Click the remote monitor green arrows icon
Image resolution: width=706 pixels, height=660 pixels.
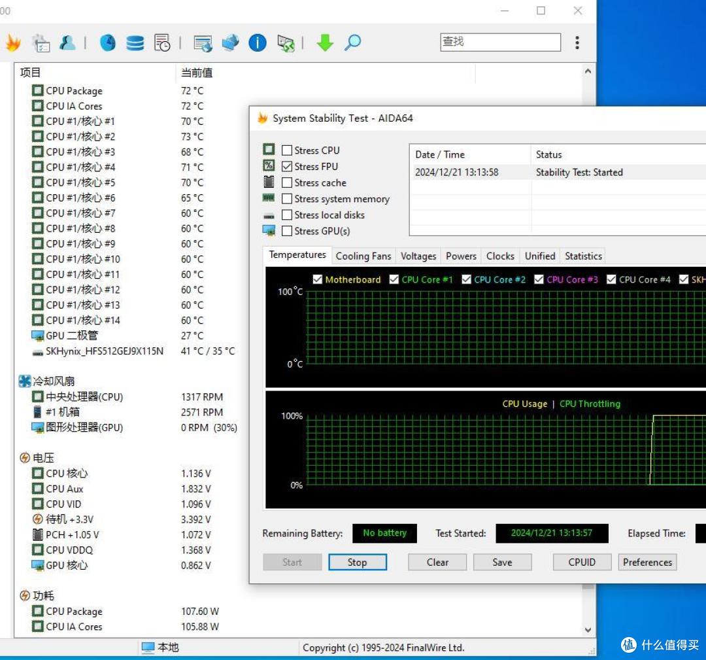pyautogui.click(x=286, y=43)
